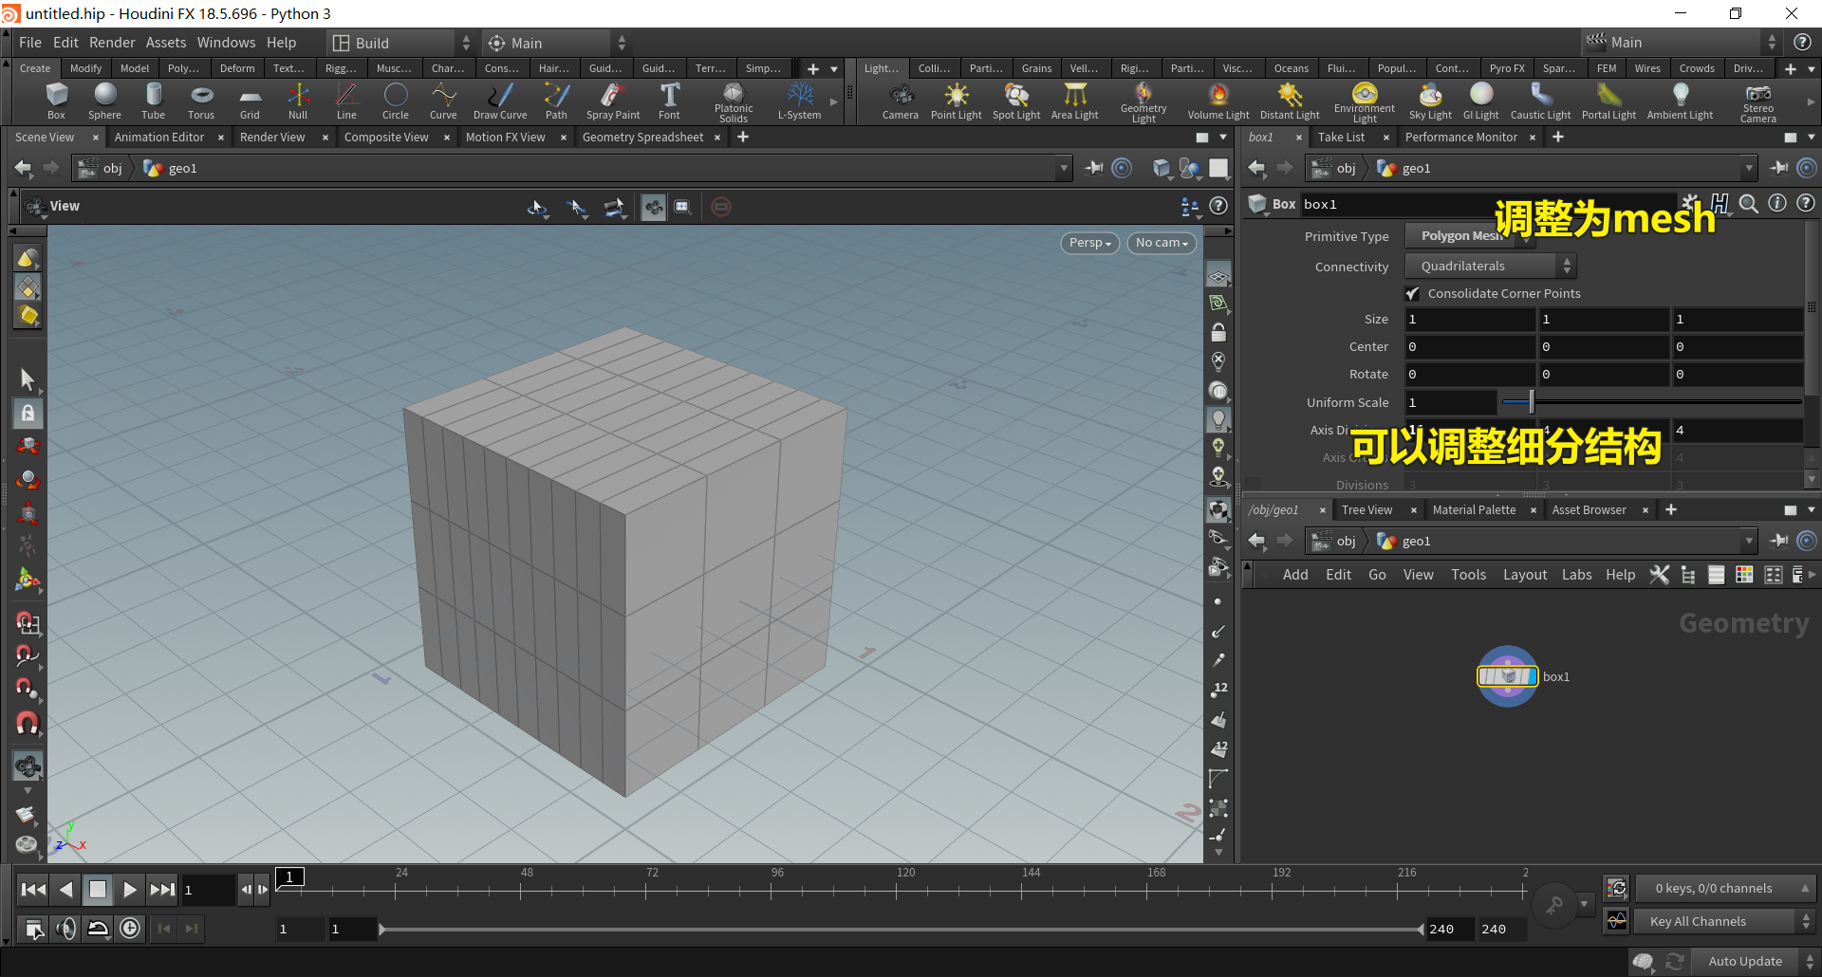Screen dimensions: 1822x977
Task: Toggle Consolidate Corner Points checkbox
Action: [x=1413, y=294]
